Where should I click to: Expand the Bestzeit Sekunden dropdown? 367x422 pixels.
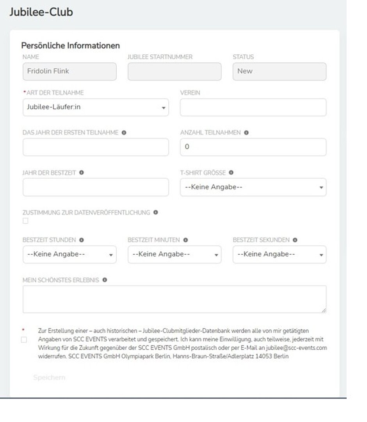pos(279,254)
